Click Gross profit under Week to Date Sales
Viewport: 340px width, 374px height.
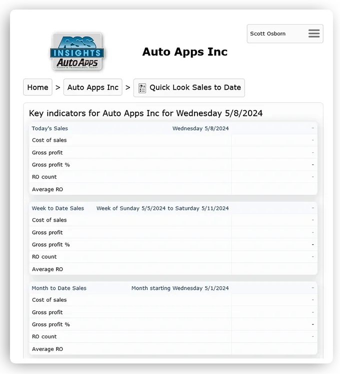tap(47, 233)
